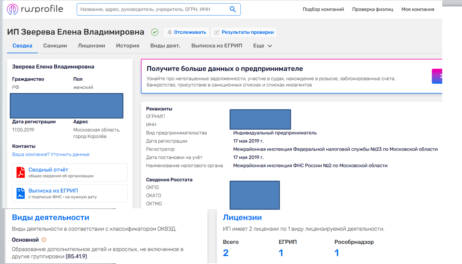This screenshot has height=264, width=462.
Task: Click the registrar name Межрайонная инспекция №23 text
Action: (335, 149)
